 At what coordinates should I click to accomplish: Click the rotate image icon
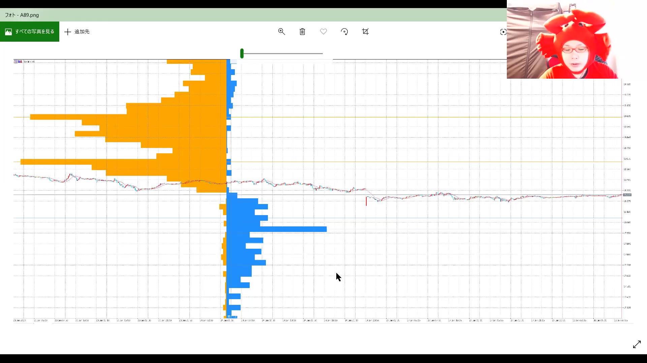pos(344,32)
